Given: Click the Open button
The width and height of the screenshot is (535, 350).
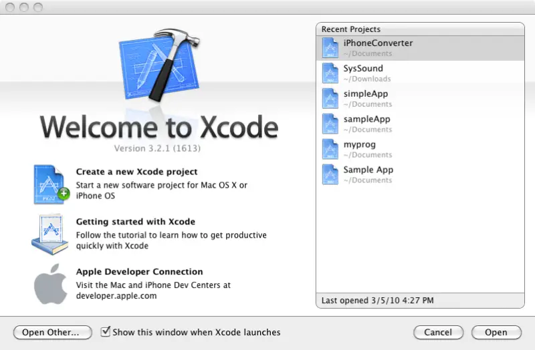Looking at the screenshot, I should pyautogui.click(x=496, y=332).
